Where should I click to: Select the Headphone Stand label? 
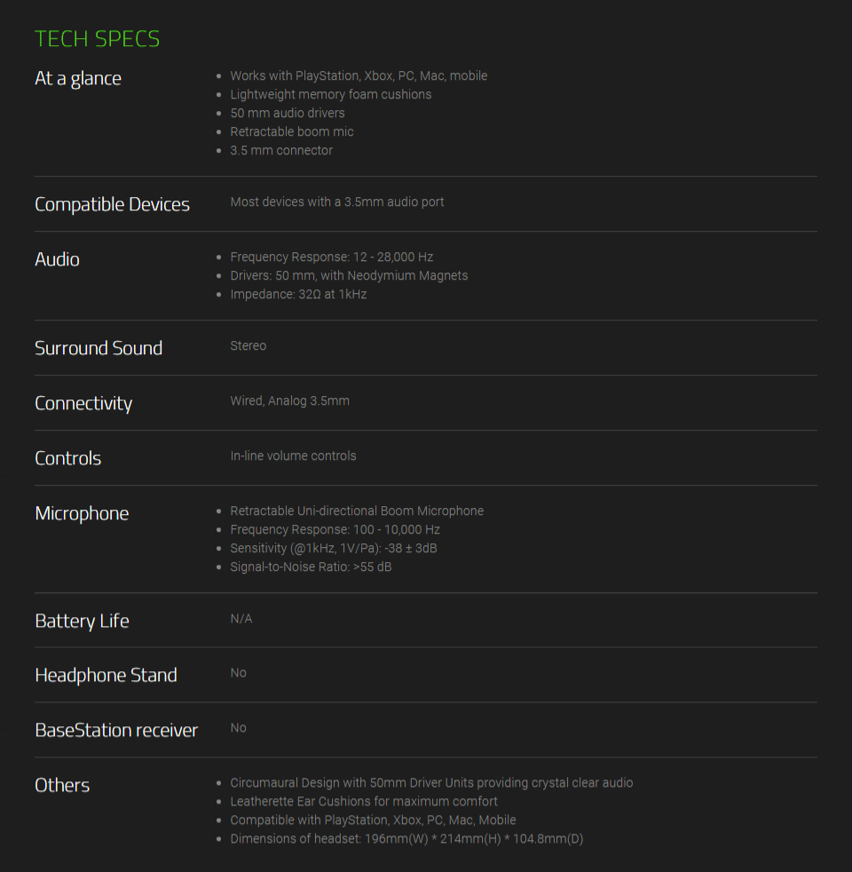[106, 675]
